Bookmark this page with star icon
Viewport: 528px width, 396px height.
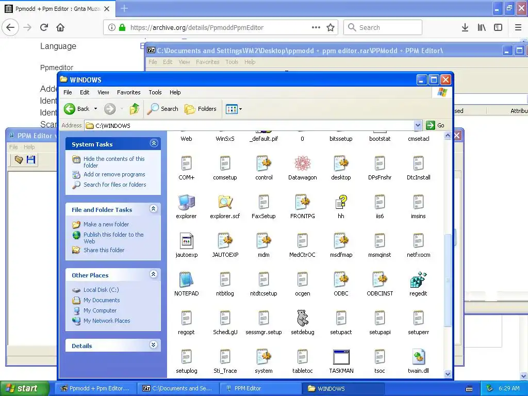331,27
